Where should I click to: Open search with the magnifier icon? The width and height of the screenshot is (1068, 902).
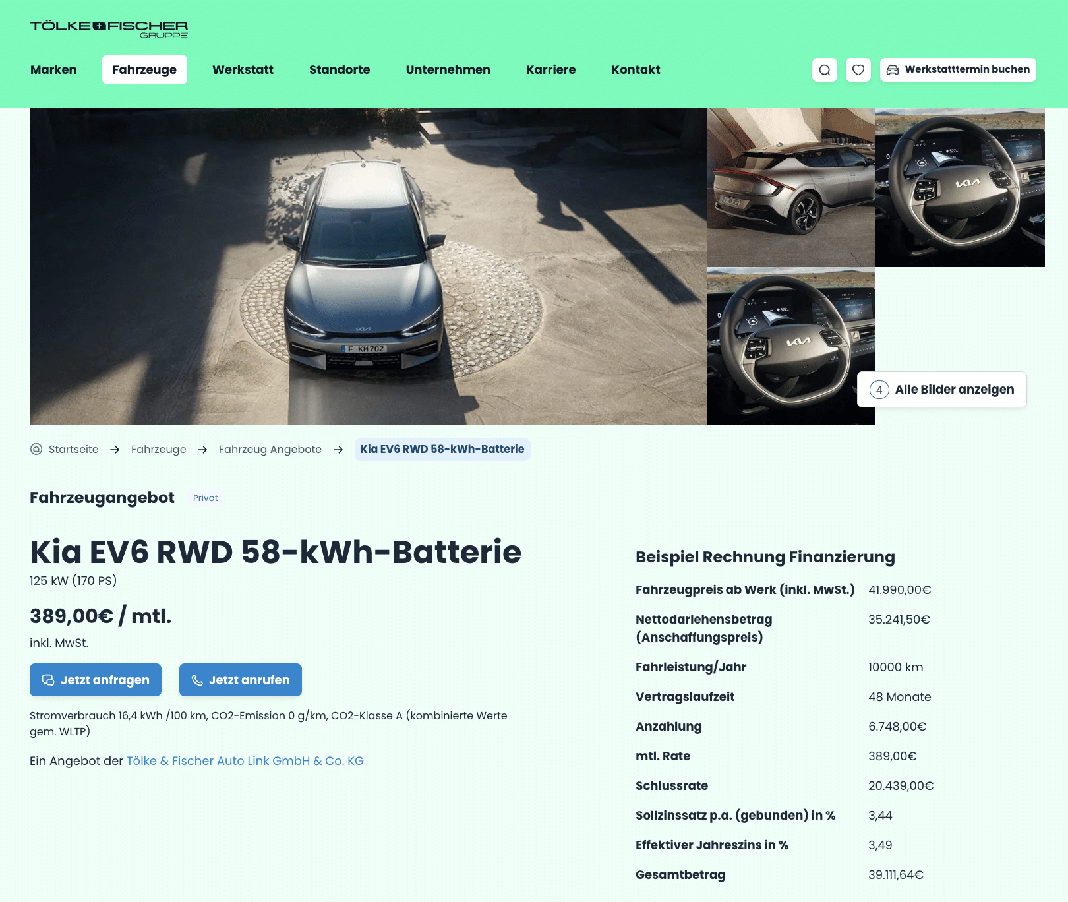point(825,70)
